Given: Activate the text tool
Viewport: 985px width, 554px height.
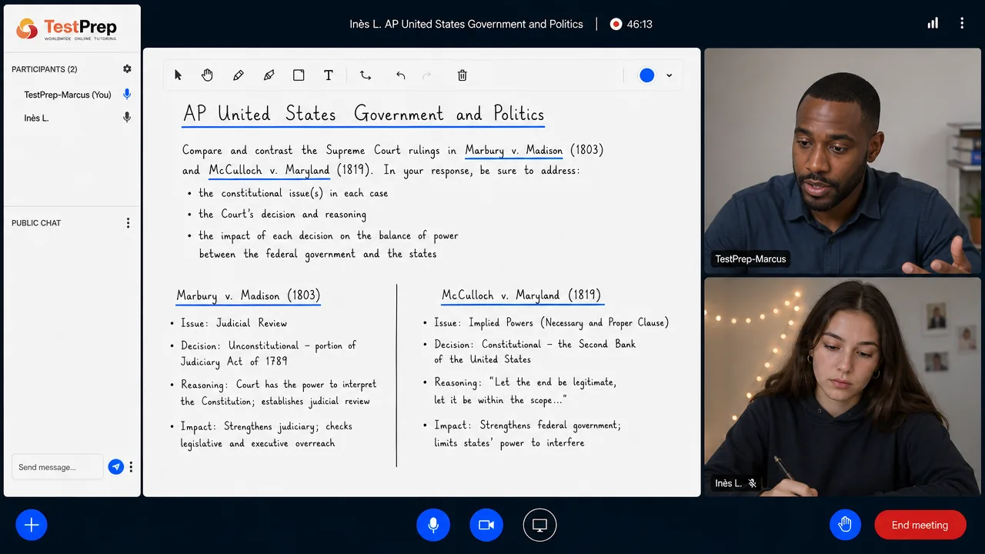Looking at the screenshot, I should click(329, 75).
